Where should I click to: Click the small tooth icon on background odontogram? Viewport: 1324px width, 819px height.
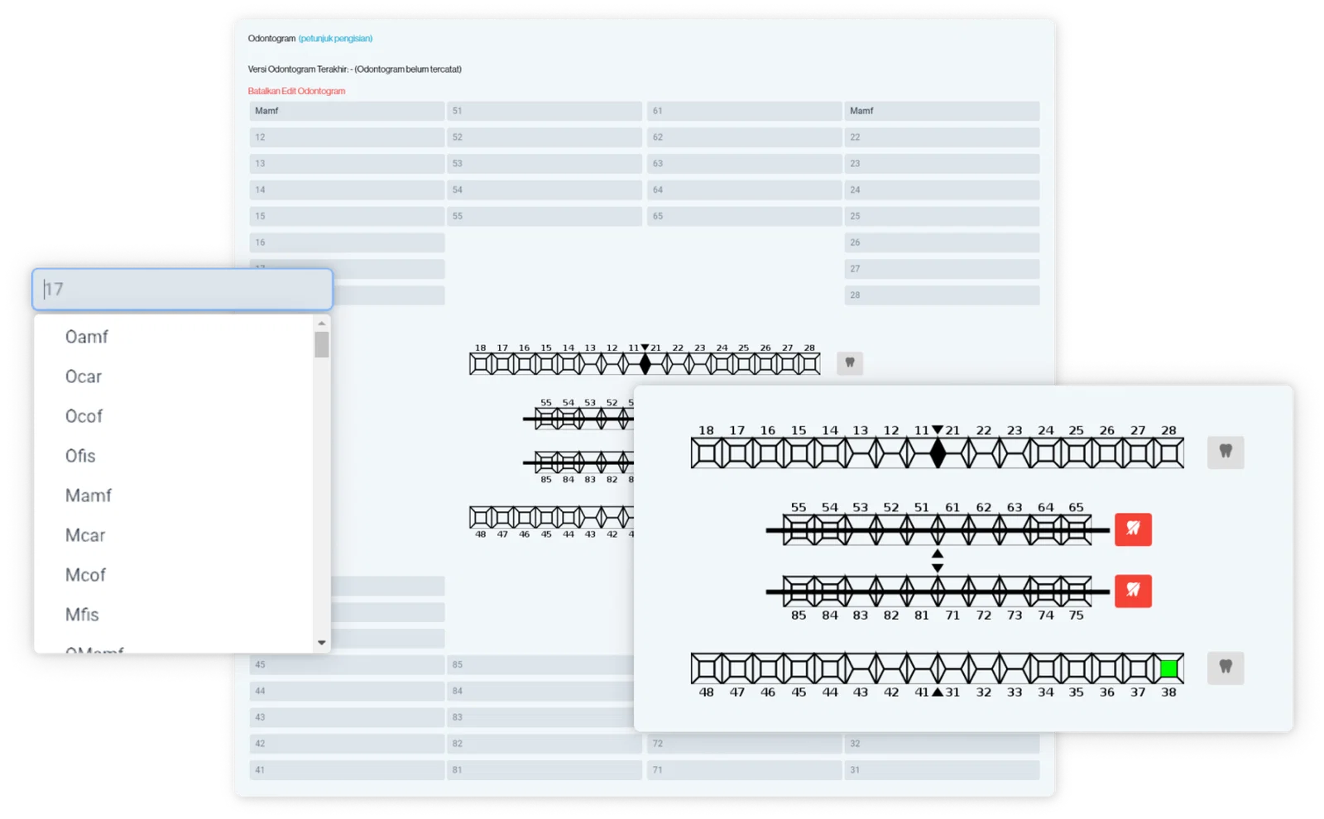pos(850,362)
